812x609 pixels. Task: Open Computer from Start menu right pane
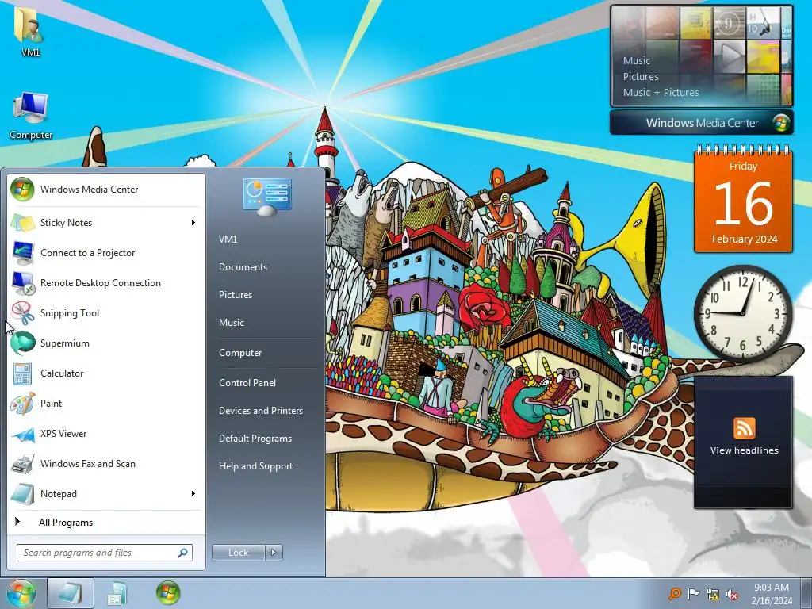pos(240,353)
